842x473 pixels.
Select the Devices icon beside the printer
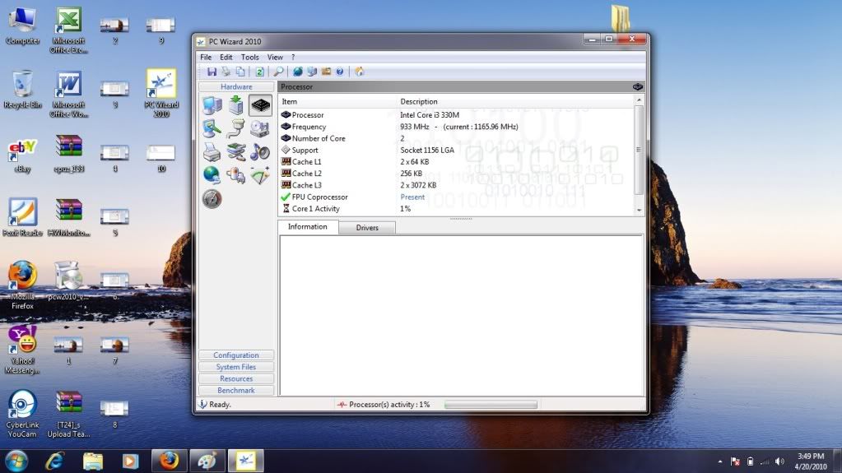coord(235,152)
